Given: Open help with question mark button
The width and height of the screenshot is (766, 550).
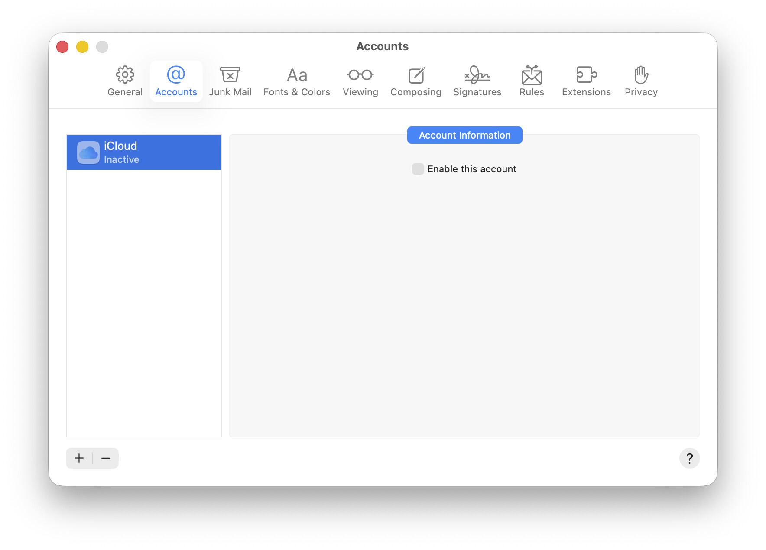Looking at the screenshot, I should click(x=689, y=458).
